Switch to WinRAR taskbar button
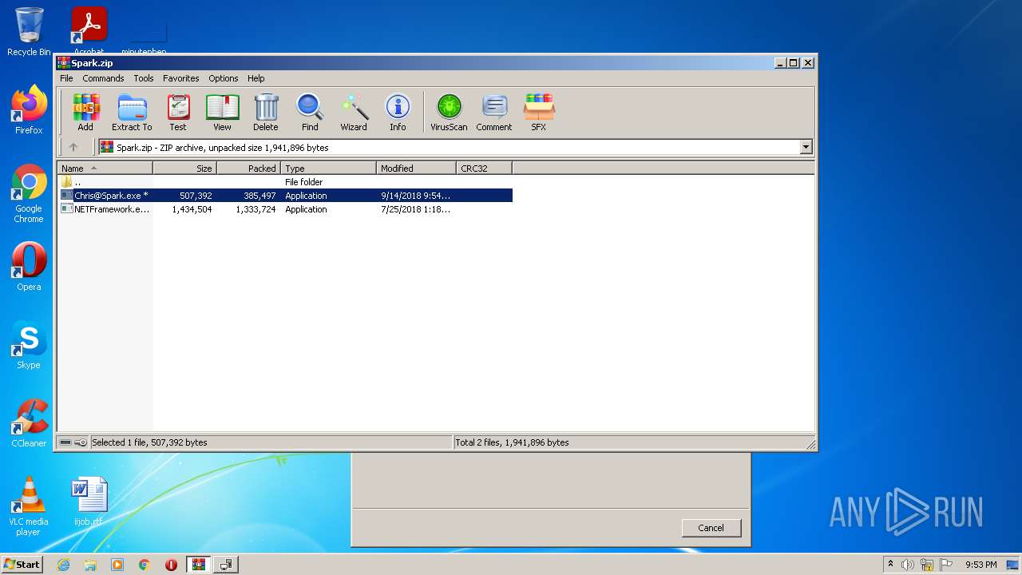This screenshot has height=575, width=1022. point(199,565)
